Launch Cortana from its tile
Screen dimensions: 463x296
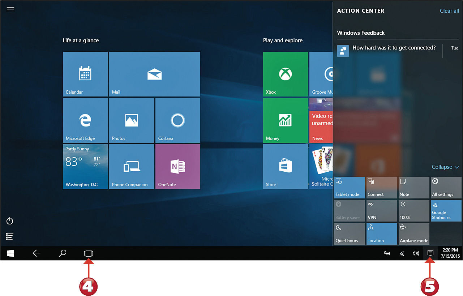click(178, 120)
